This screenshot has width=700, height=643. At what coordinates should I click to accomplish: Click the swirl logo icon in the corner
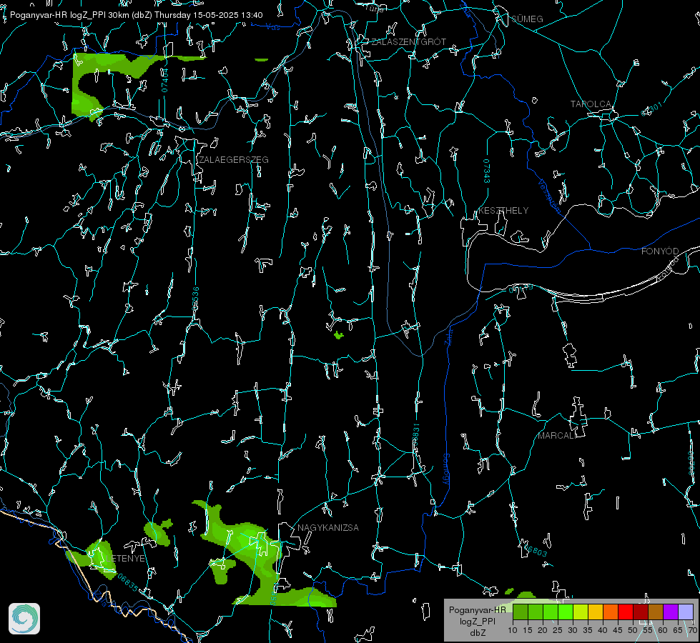[24, 619]
